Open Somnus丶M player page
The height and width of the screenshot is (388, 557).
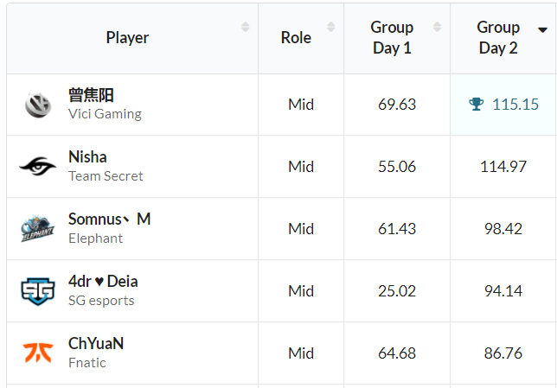[x=109, y=219]
